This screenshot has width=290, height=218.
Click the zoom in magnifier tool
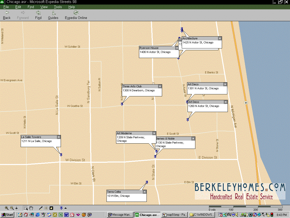coord(7,208)
